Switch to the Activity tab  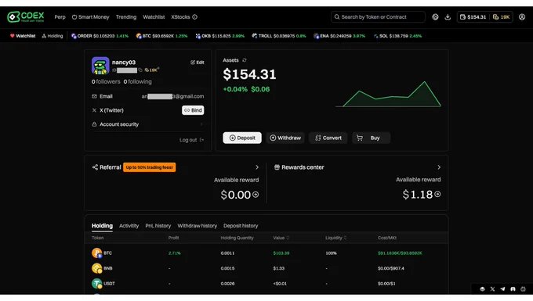coord(129,226)
